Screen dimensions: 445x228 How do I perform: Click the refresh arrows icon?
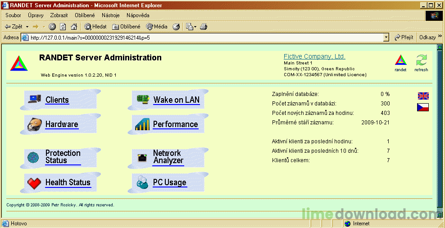421,60
